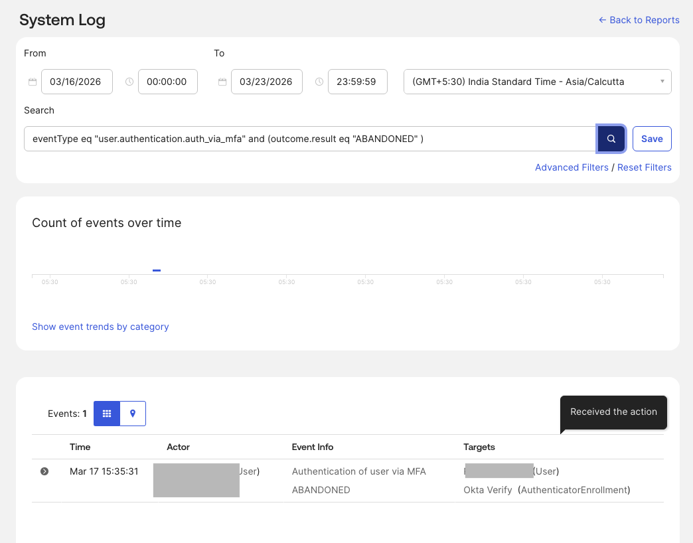Edit the From date 03/16/2026 field

coord(76,81)
